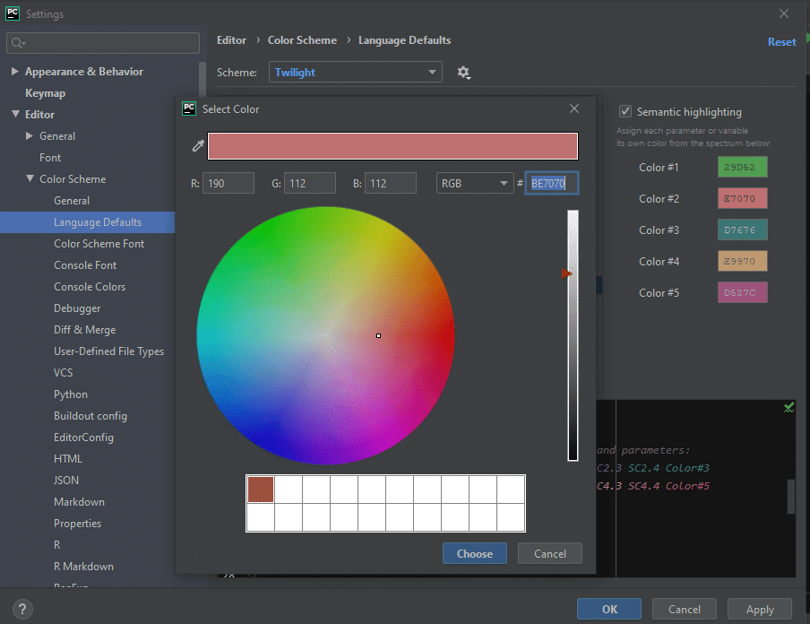Click the eyedropper color pipette icon
This screenshot has height=624, width=810.
198,146
